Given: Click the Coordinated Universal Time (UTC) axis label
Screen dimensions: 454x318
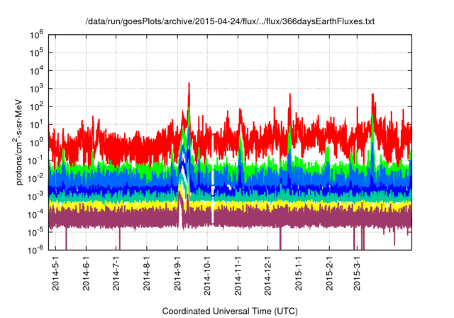Looking at the screenshot, I should pos(229,311).
